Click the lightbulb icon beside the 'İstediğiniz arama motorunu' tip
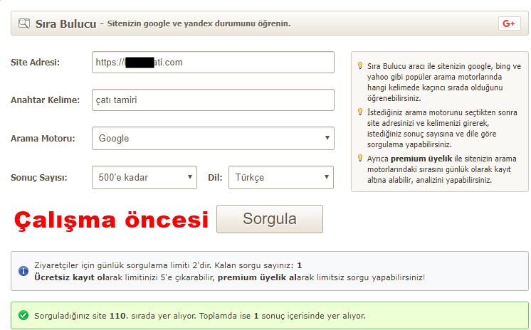531x330 pixels. coord(360,112)
